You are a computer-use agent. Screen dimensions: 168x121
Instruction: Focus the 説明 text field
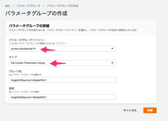(x=62, y=97)
